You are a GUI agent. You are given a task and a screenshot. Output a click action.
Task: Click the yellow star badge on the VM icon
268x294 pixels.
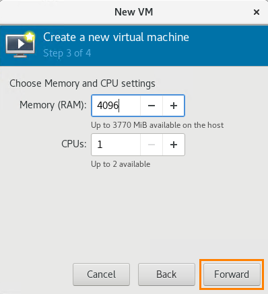(x=30, y=36)
